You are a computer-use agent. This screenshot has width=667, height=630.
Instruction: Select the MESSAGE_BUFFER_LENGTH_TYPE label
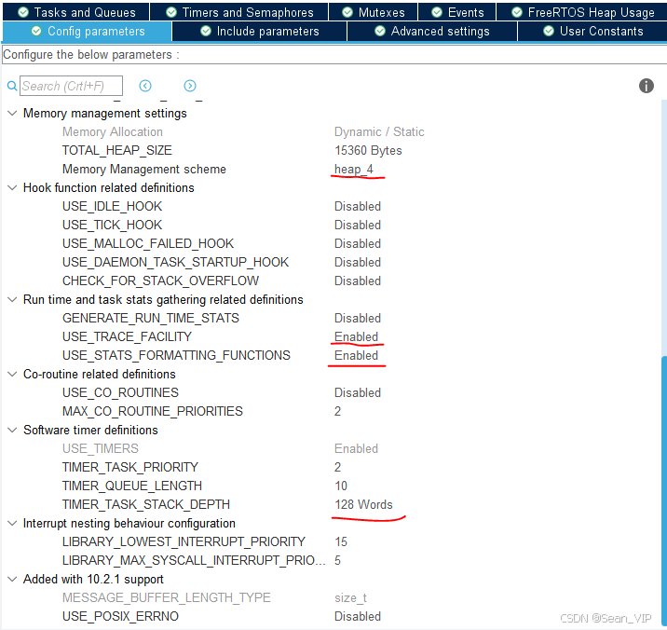pos(167,598)
